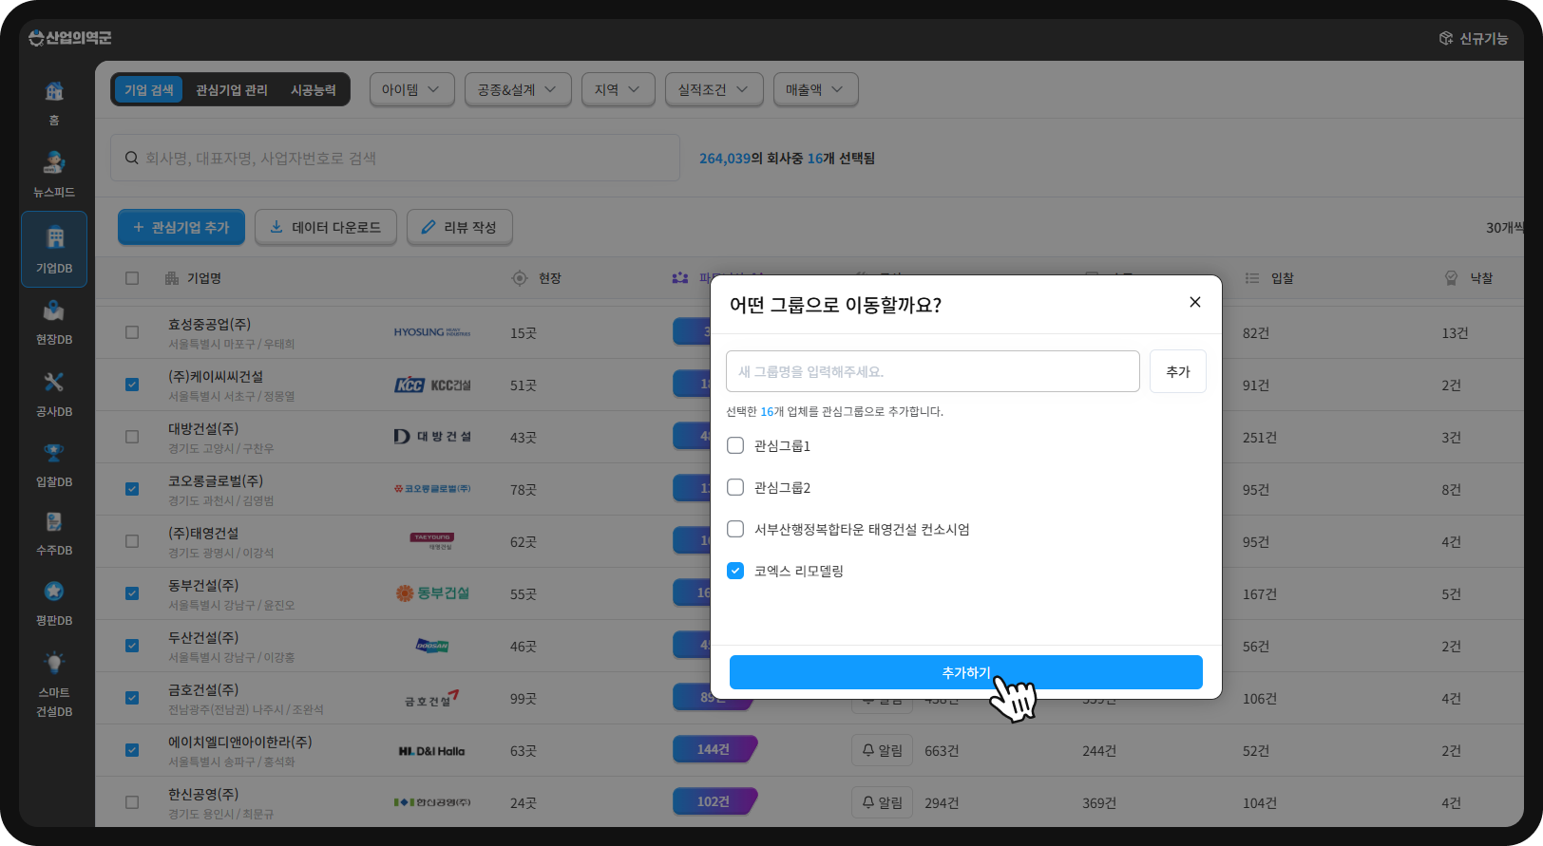
Task: Click the 신규기능 icon in header
Action: click(x=1446, y=38)
